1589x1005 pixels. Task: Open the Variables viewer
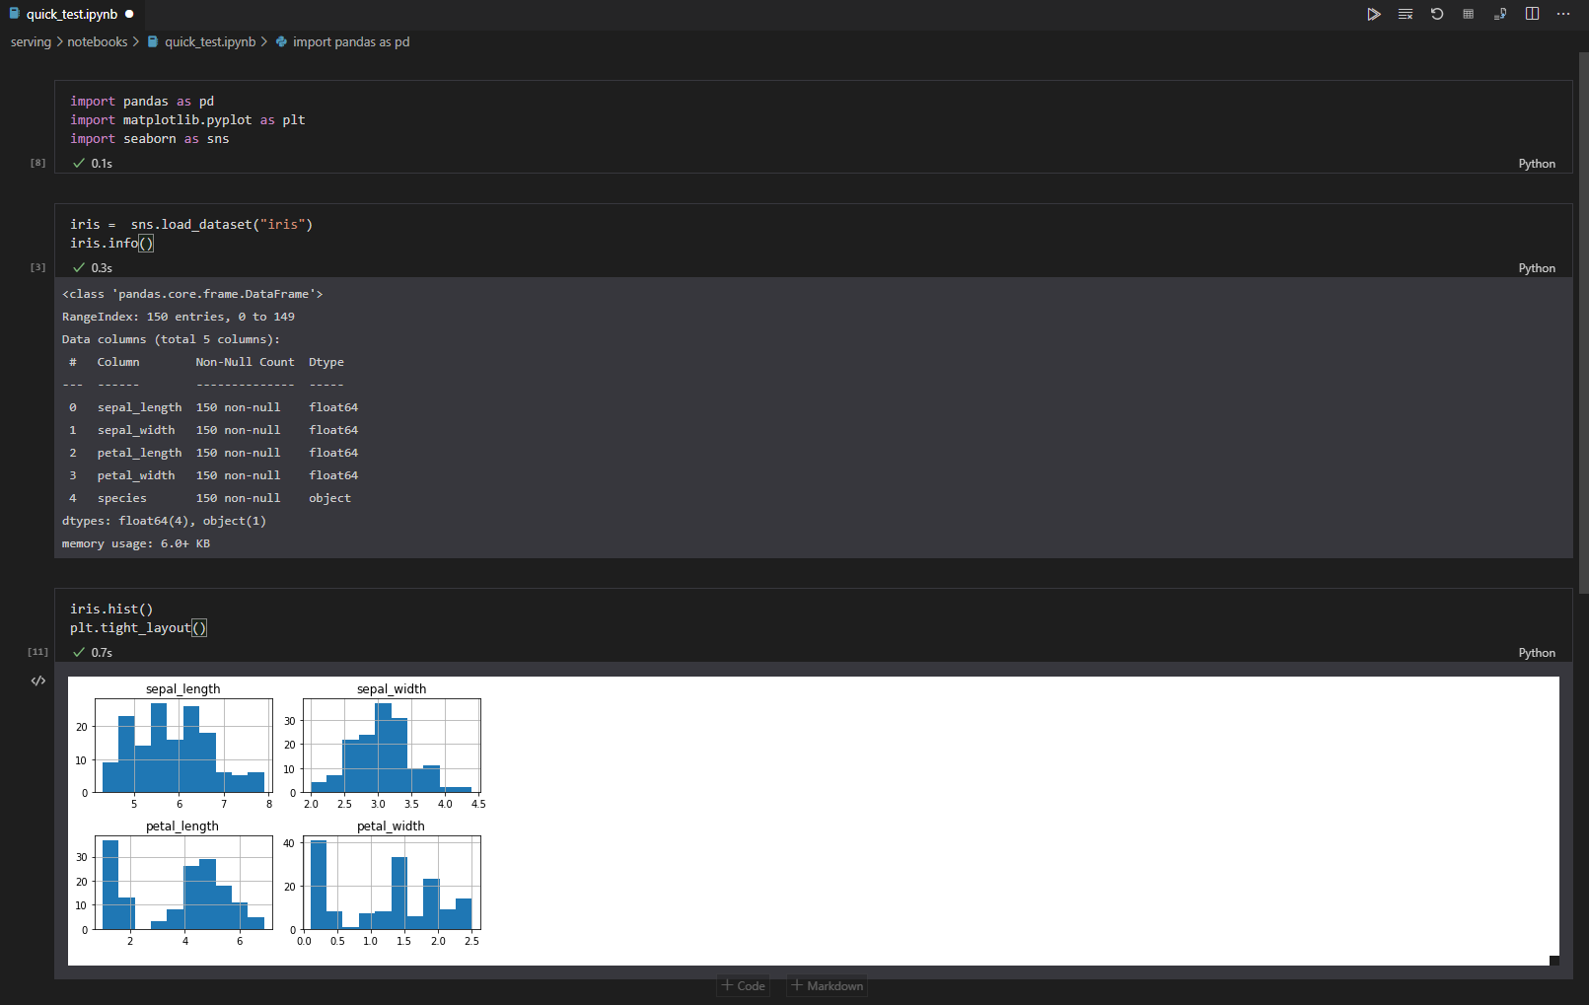coord(1468,14)
